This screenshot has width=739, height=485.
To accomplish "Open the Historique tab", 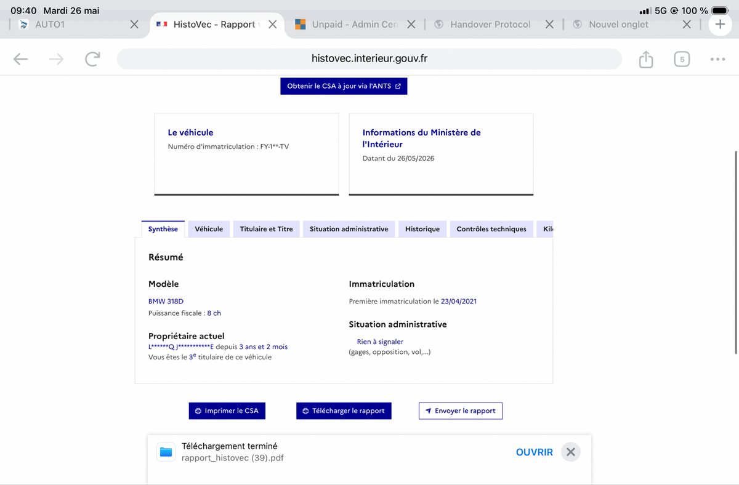I will [x=422, y=229].
